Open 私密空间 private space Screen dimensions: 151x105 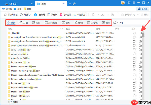[x=65, y=15]
